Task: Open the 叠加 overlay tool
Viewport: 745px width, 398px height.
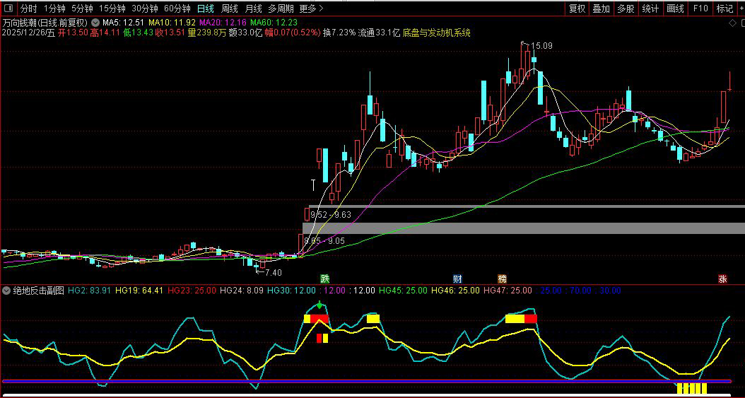Action: pos(602,9)
